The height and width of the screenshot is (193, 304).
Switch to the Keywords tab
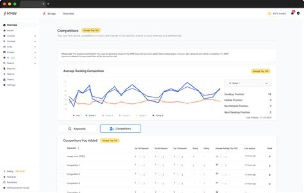77,129
